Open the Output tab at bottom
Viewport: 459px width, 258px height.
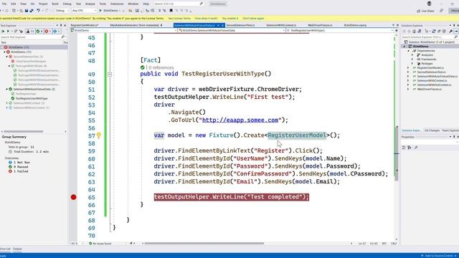[17, 249]
